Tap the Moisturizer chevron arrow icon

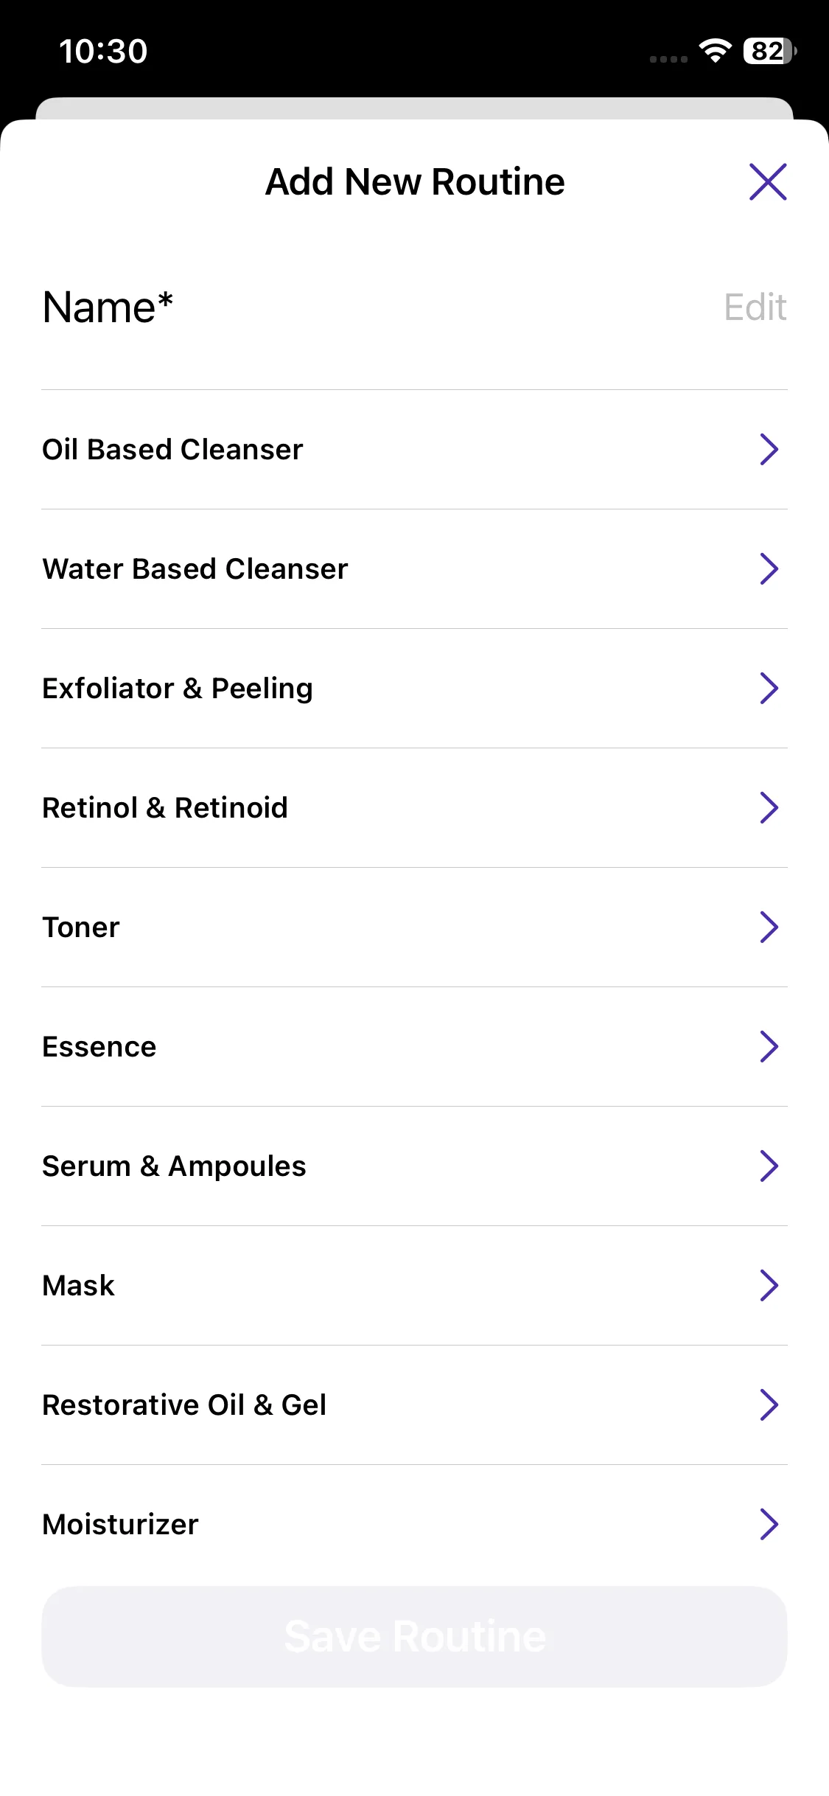point(769,1524)
